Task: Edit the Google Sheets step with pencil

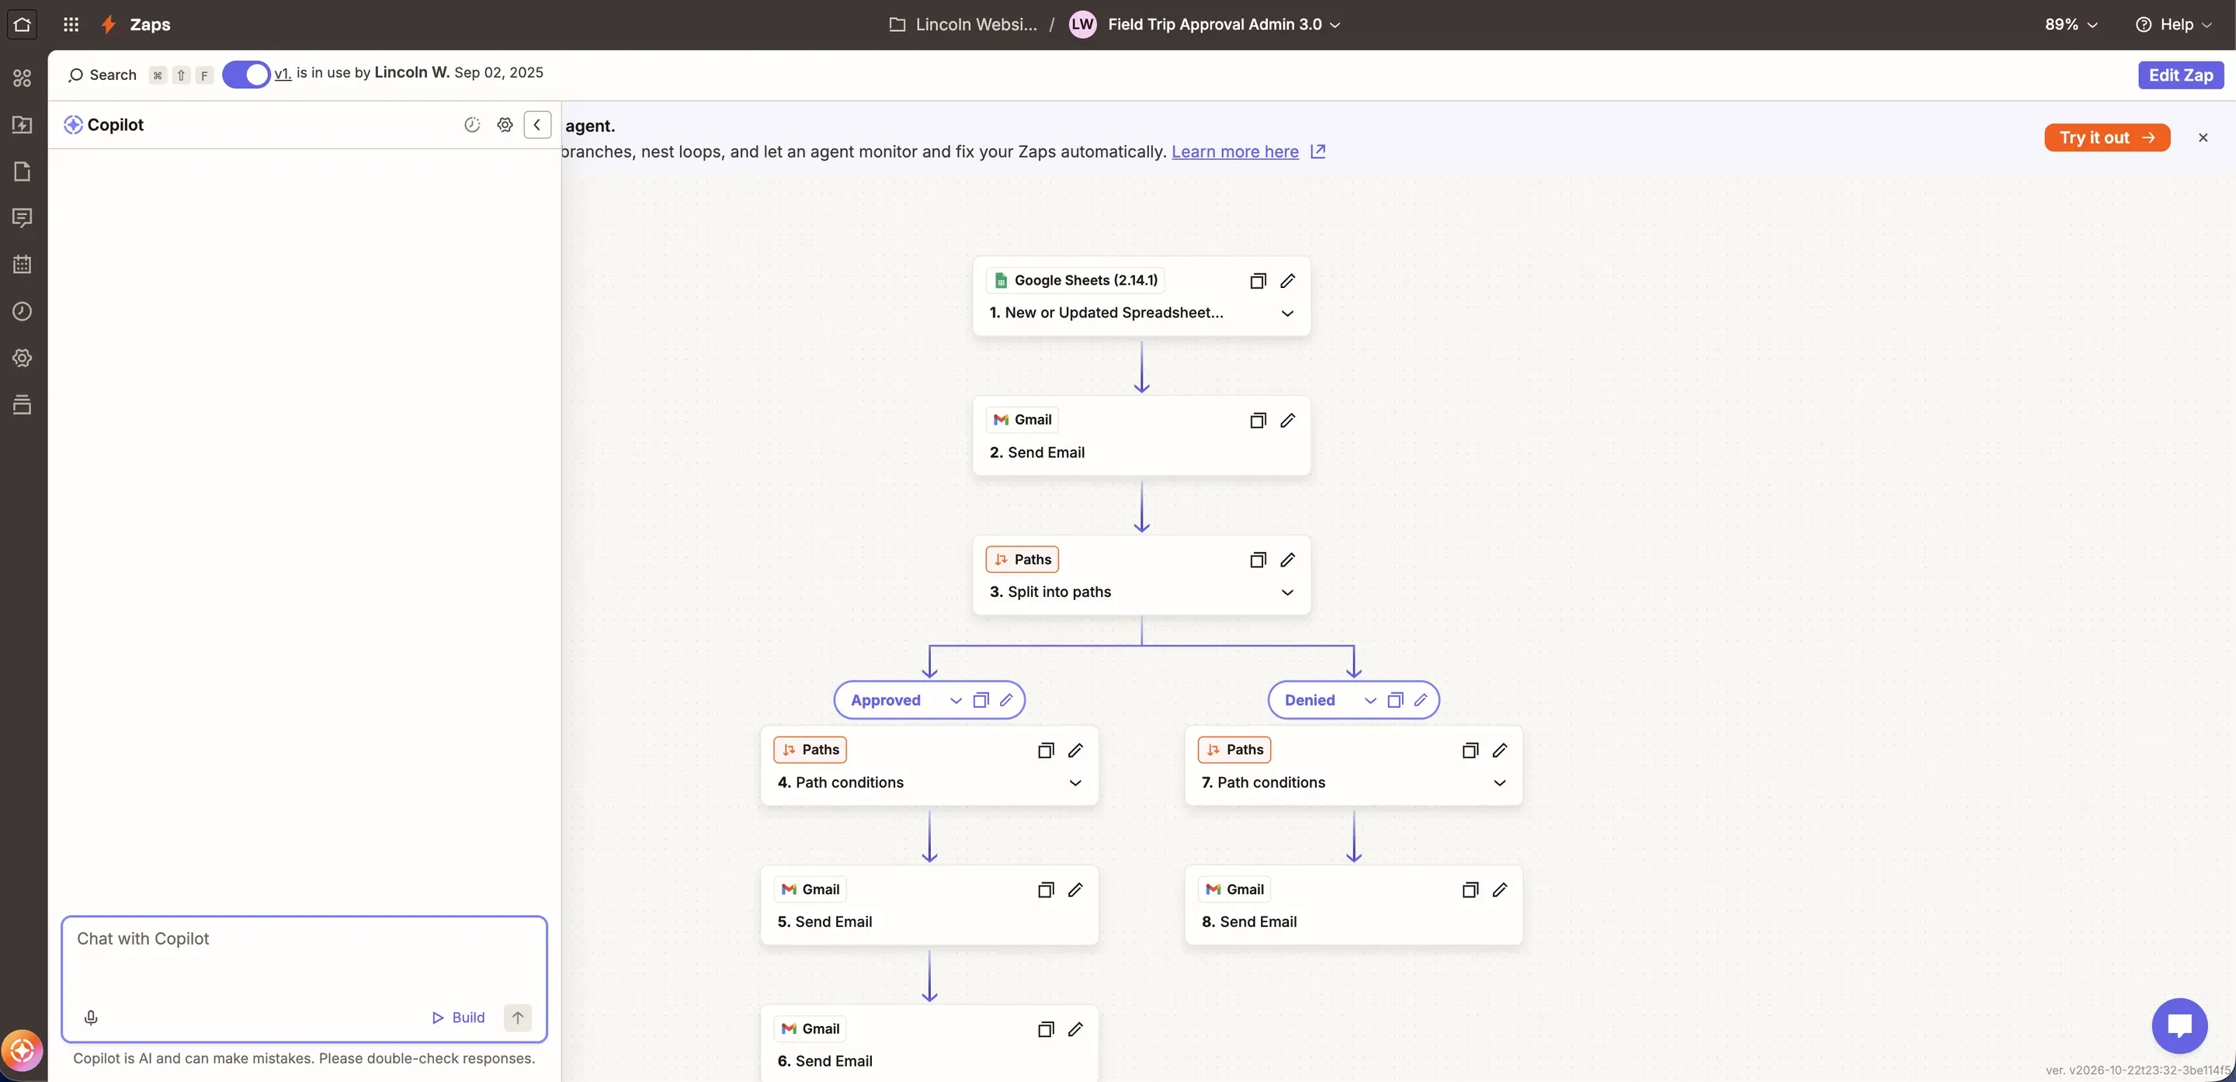Action: (x=1288, y=280)
